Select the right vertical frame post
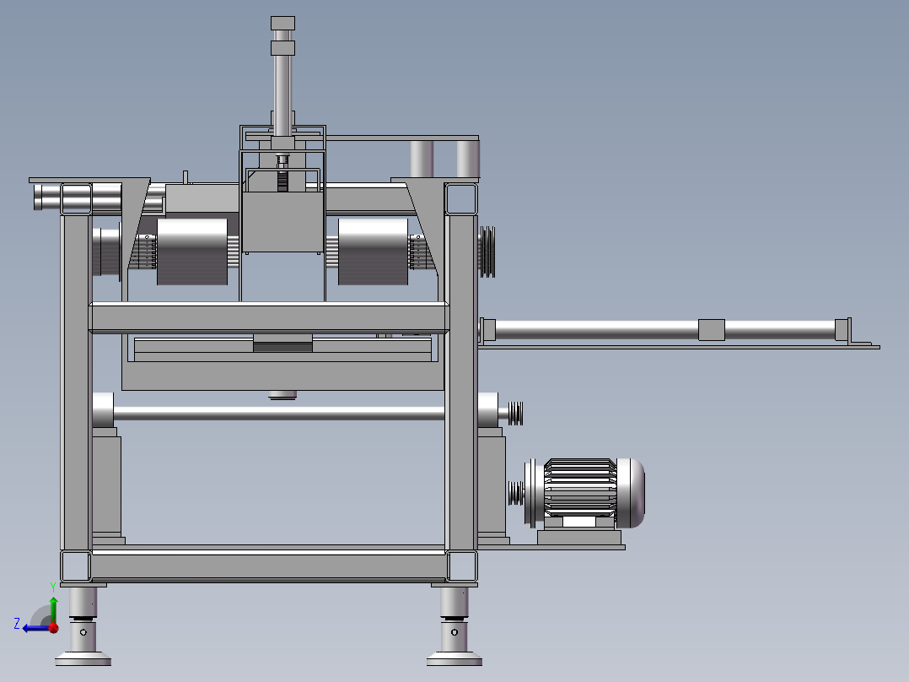This screenshot has height=682, width=909. pyautogui.click(x=461, y=382)
